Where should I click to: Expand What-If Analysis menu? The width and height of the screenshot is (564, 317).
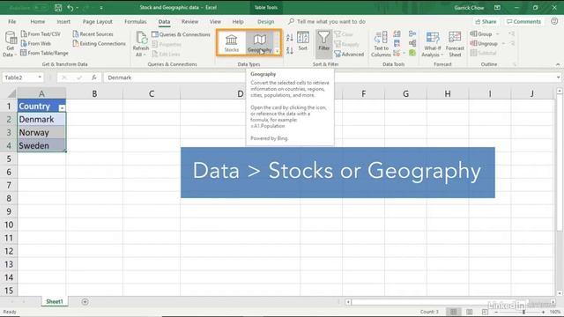click(x=433, y=44)
